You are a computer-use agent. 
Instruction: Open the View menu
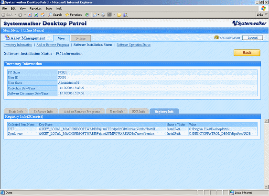(x=22, y=9)
